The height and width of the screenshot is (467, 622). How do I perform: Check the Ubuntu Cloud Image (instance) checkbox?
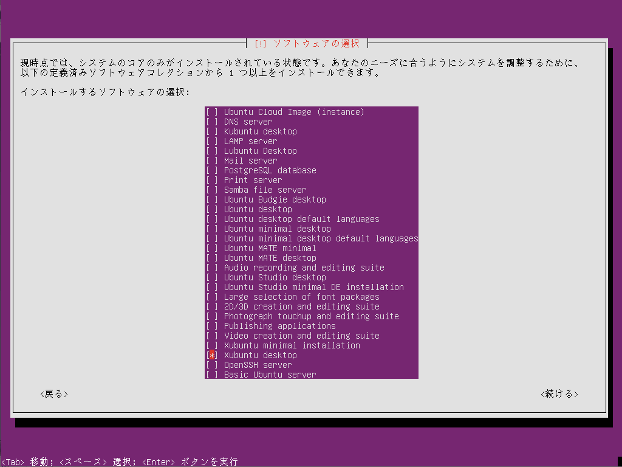coord(212,112)
